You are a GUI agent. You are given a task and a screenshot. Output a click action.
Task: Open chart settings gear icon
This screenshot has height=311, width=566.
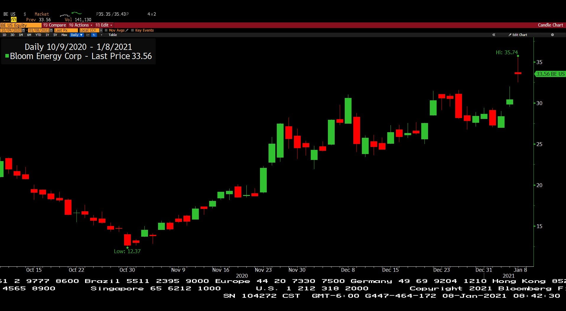(x=552, y=35)
